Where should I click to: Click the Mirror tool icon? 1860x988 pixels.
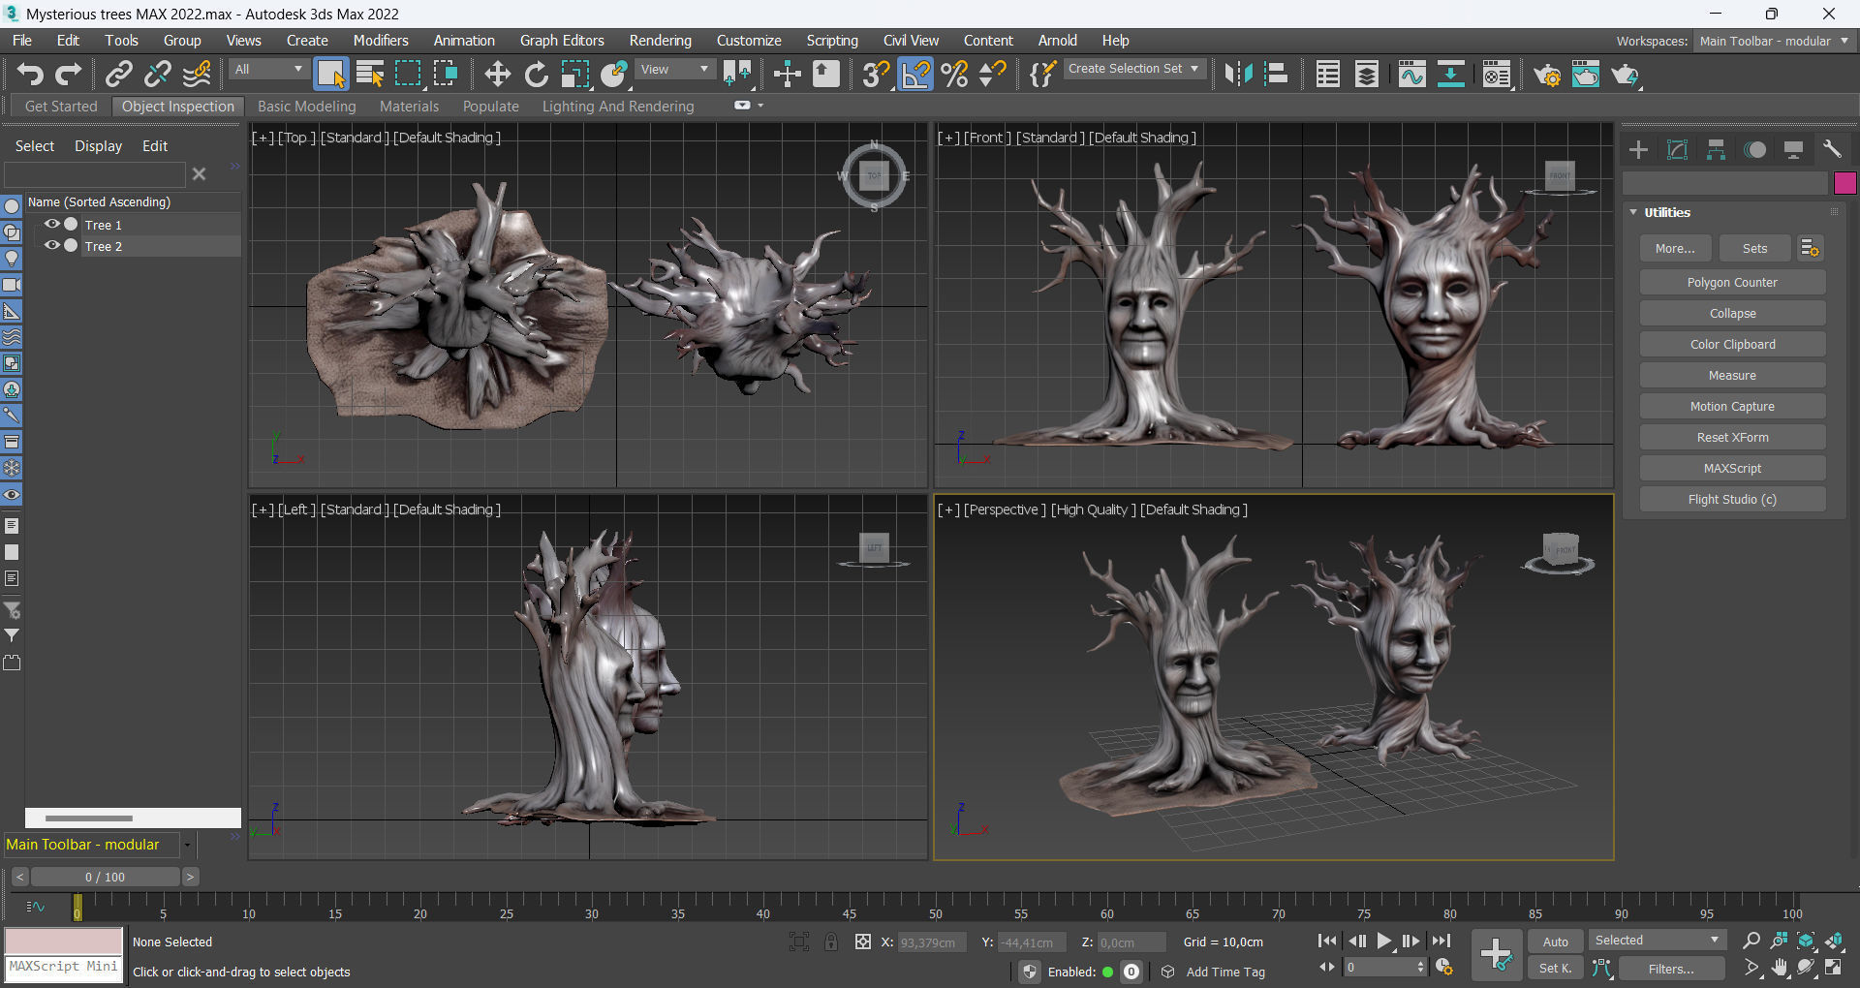pyautogui.click(x=1238, y=74)
